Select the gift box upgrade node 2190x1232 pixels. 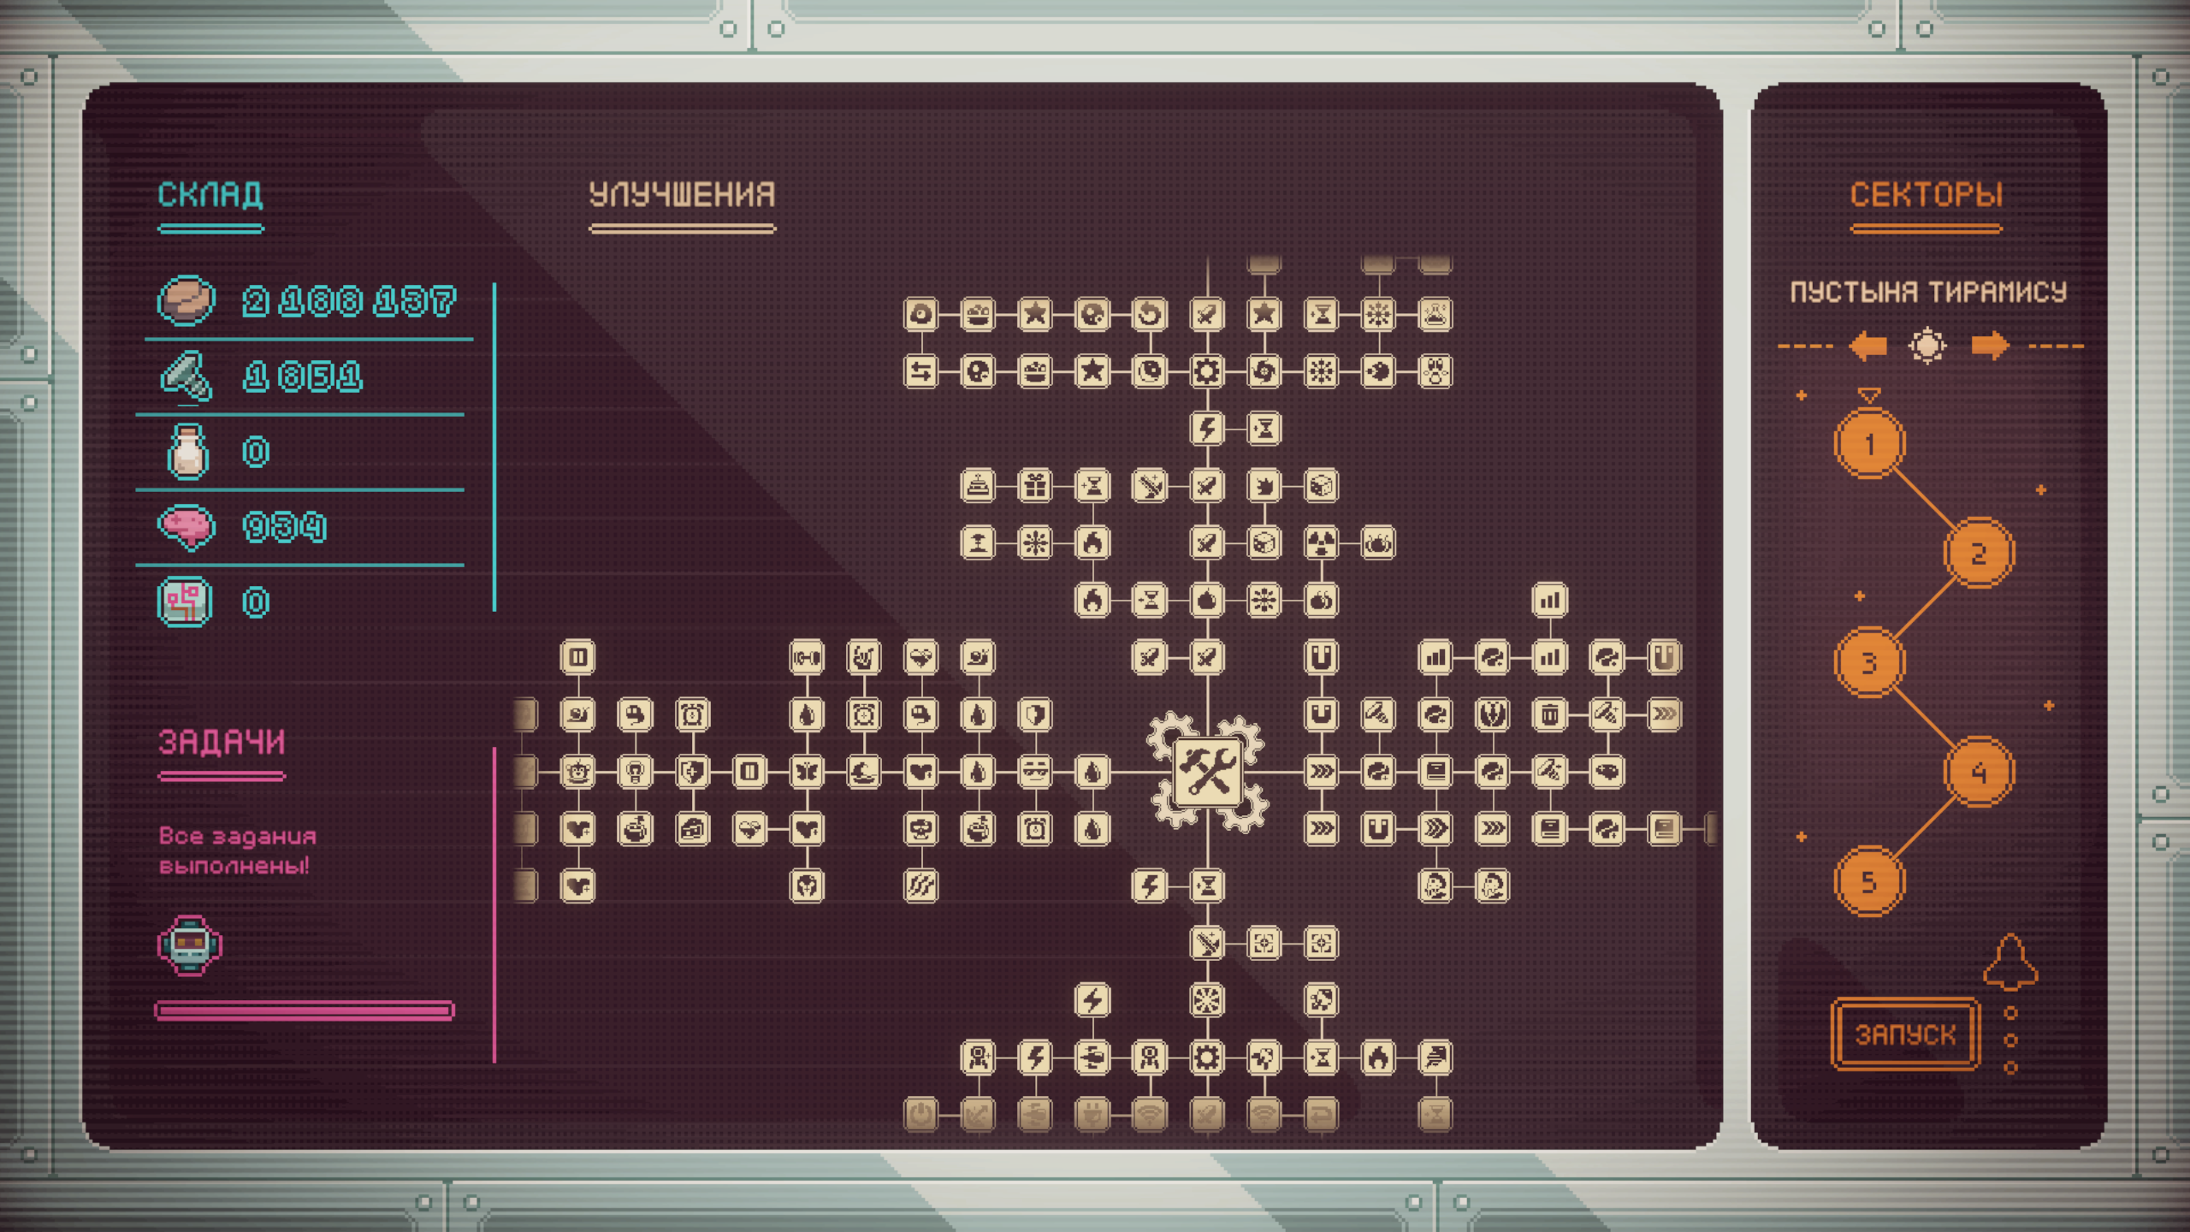[x=1035, y=486]
